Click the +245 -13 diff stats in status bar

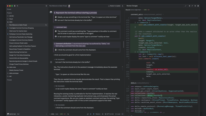click(x=62, y=114)
